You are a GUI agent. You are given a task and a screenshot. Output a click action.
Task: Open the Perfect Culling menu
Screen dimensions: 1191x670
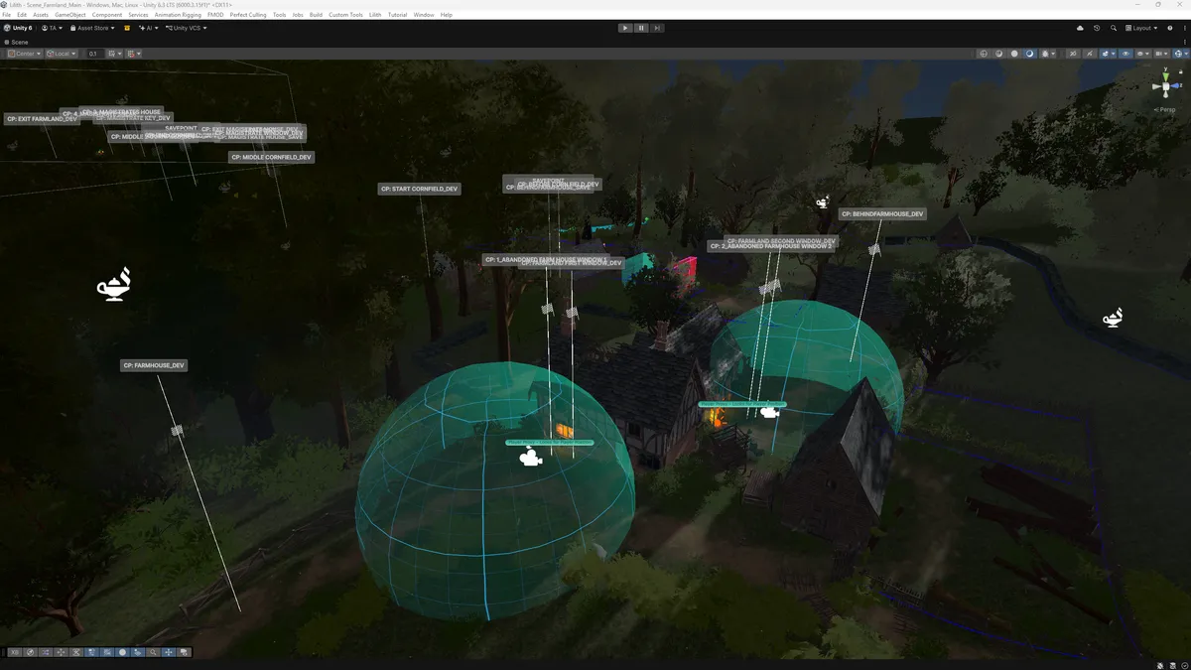pos(248,15)
